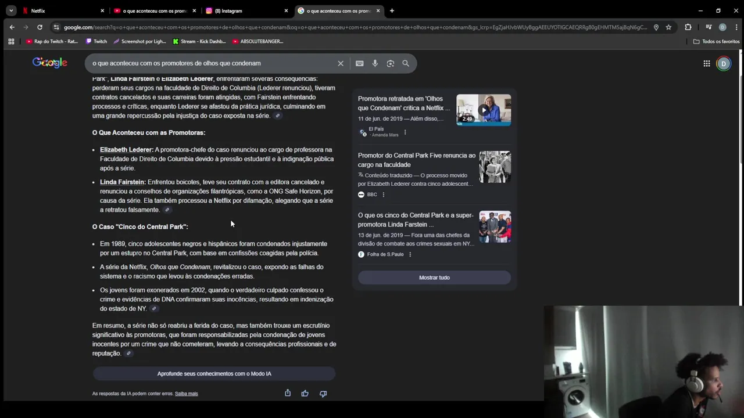This screenshot has height=418, width=744.
Task: Open the Google apps grid
Action: click(707, 64)
